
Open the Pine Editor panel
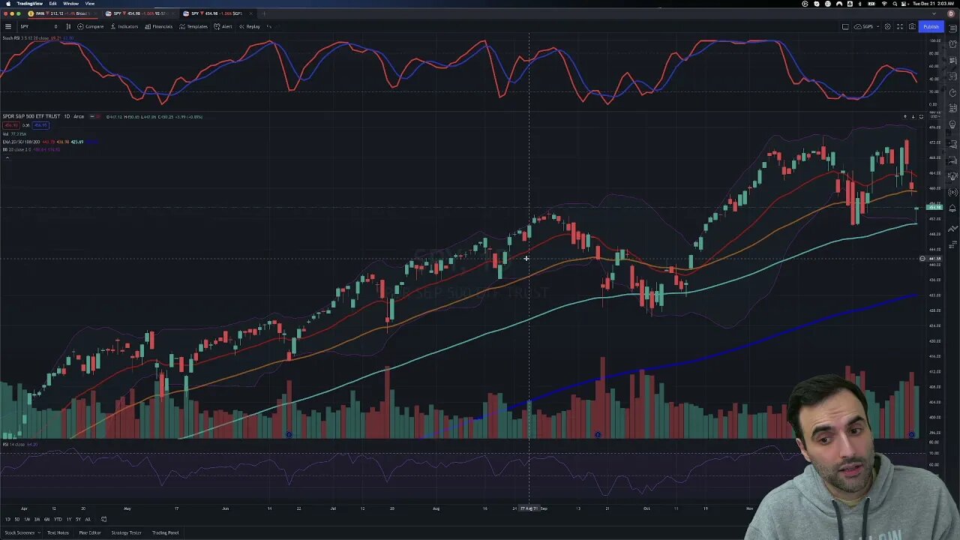tap(90, 532)
